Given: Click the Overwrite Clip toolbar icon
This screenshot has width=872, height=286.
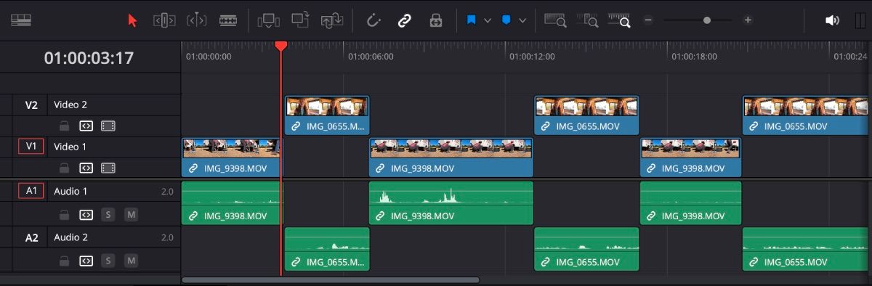Looking at the screenshot, I should [300, 20].
